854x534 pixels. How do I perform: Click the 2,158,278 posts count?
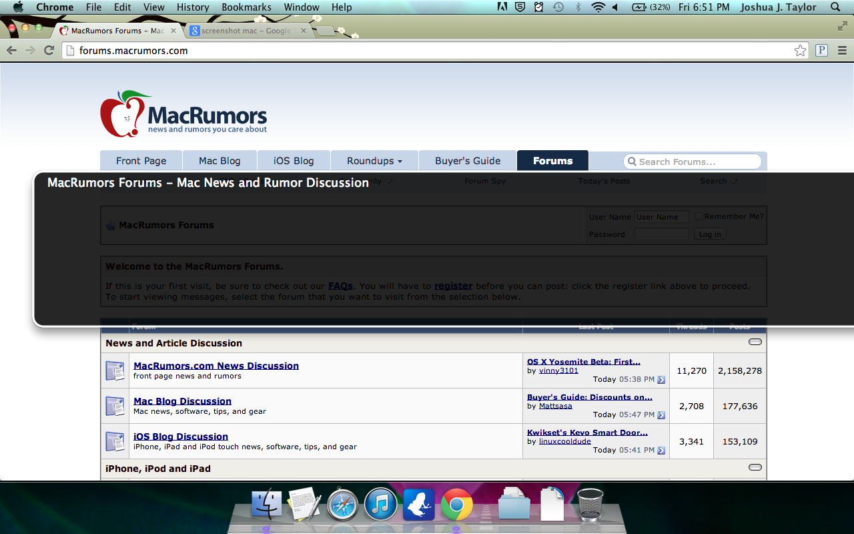740,370
